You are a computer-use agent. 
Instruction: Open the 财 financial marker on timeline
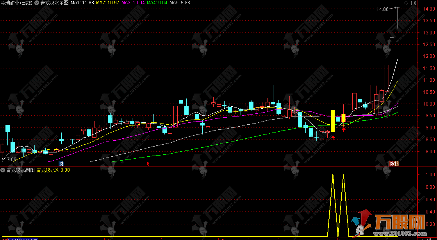tap(61, 163)
